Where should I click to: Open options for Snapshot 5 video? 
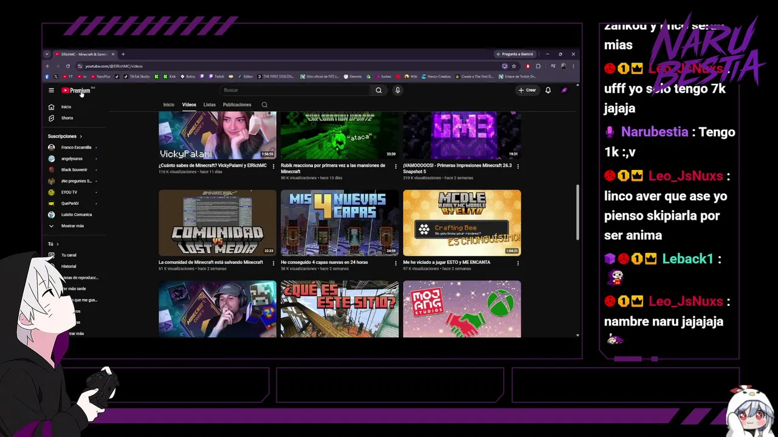(x=518, y=166)
